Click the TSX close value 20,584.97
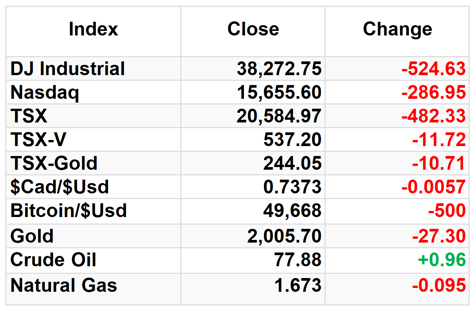The height and width of the screenshot is (312, 475). [x=279, y=116]
